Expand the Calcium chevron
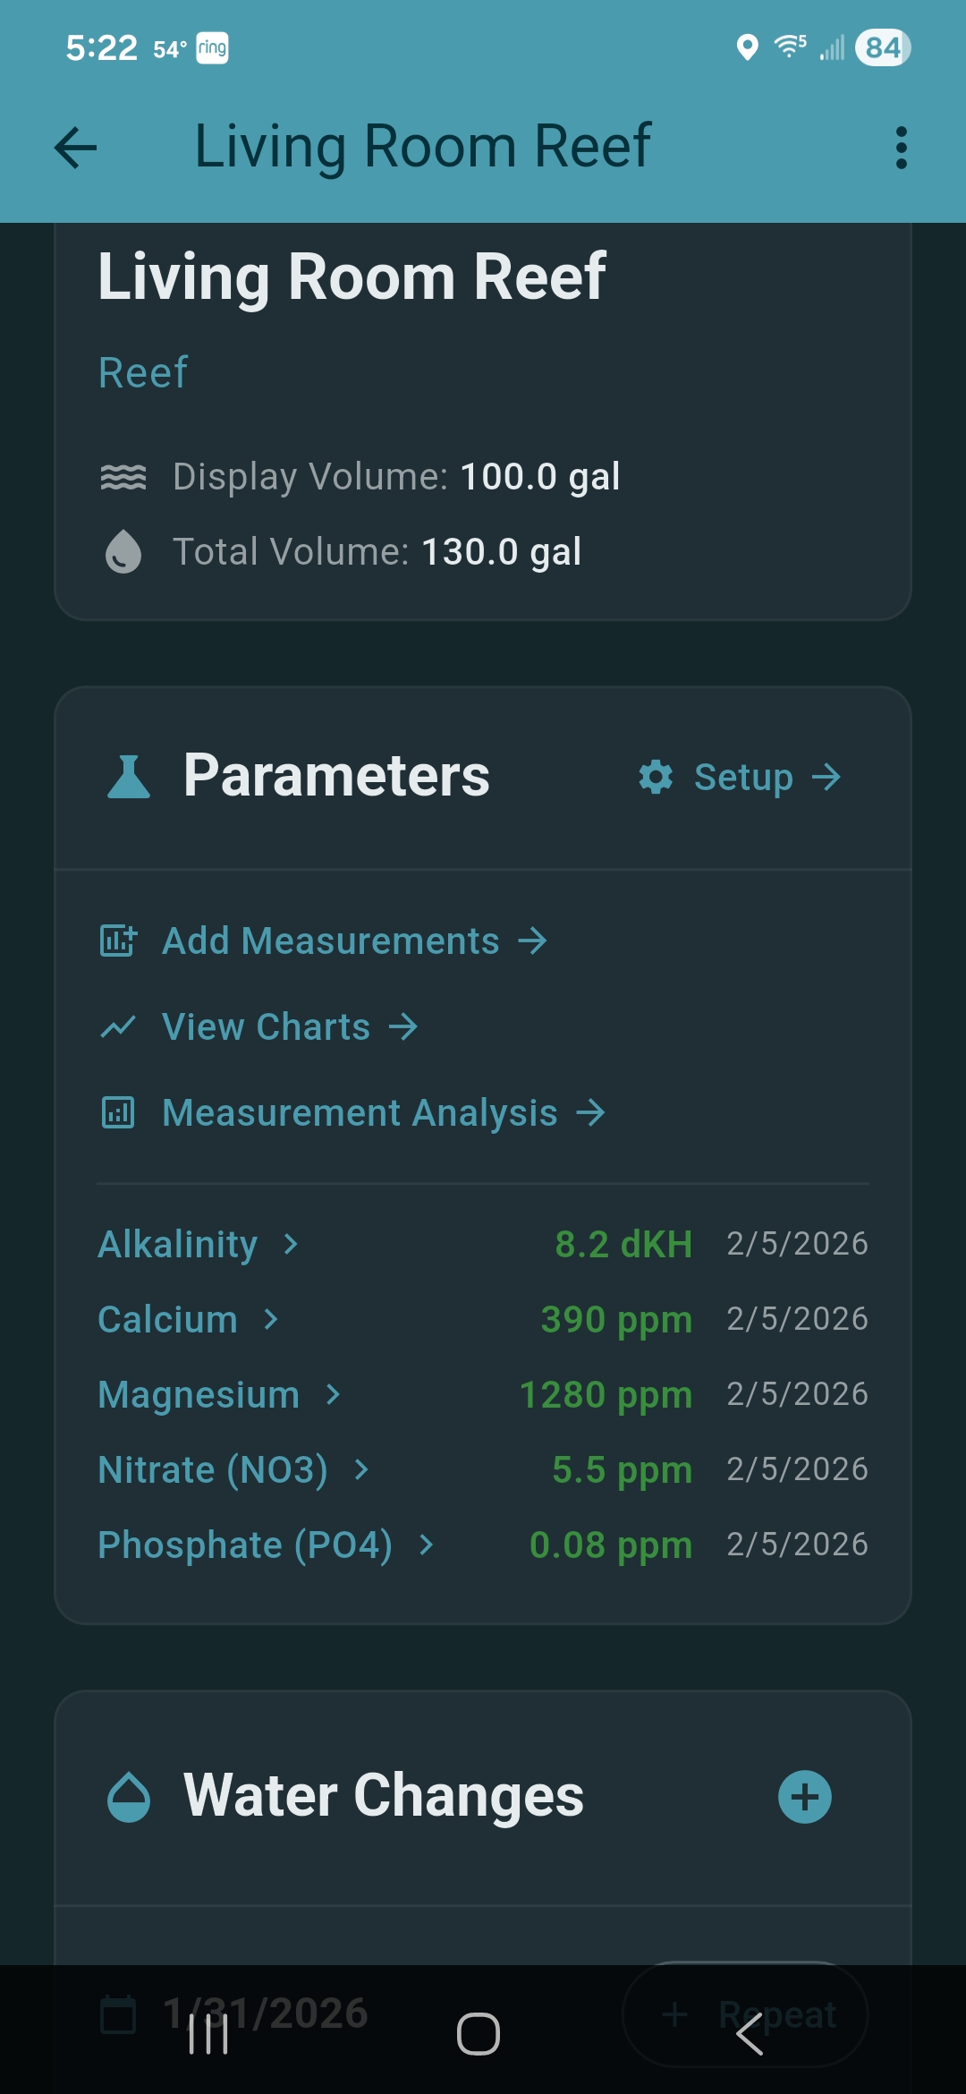Screen dimensions: 966x2094 271,1319
